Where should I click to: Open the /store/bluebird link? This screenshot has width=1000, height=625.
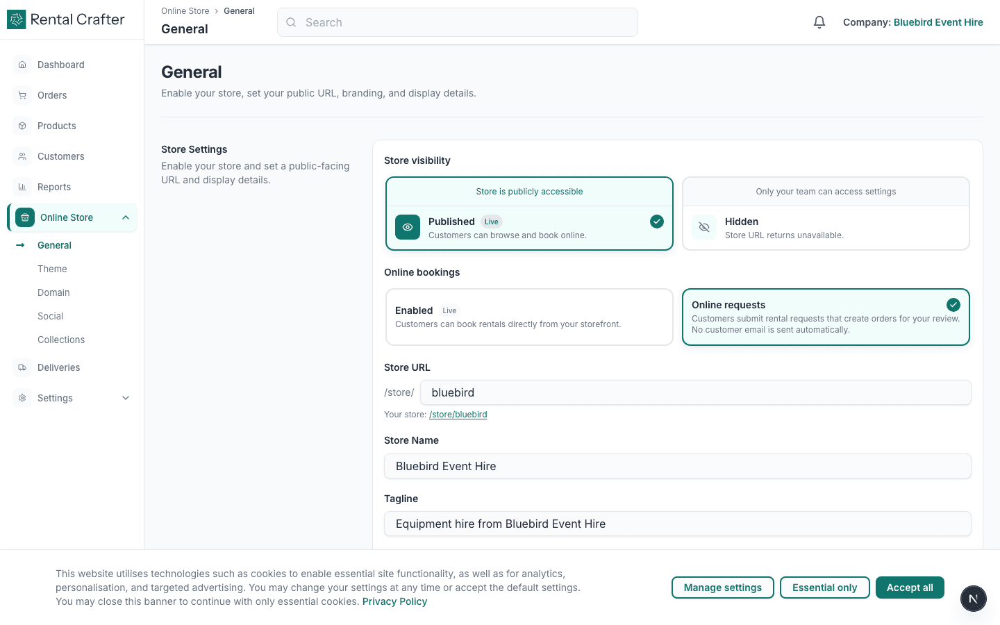[458, 415]
